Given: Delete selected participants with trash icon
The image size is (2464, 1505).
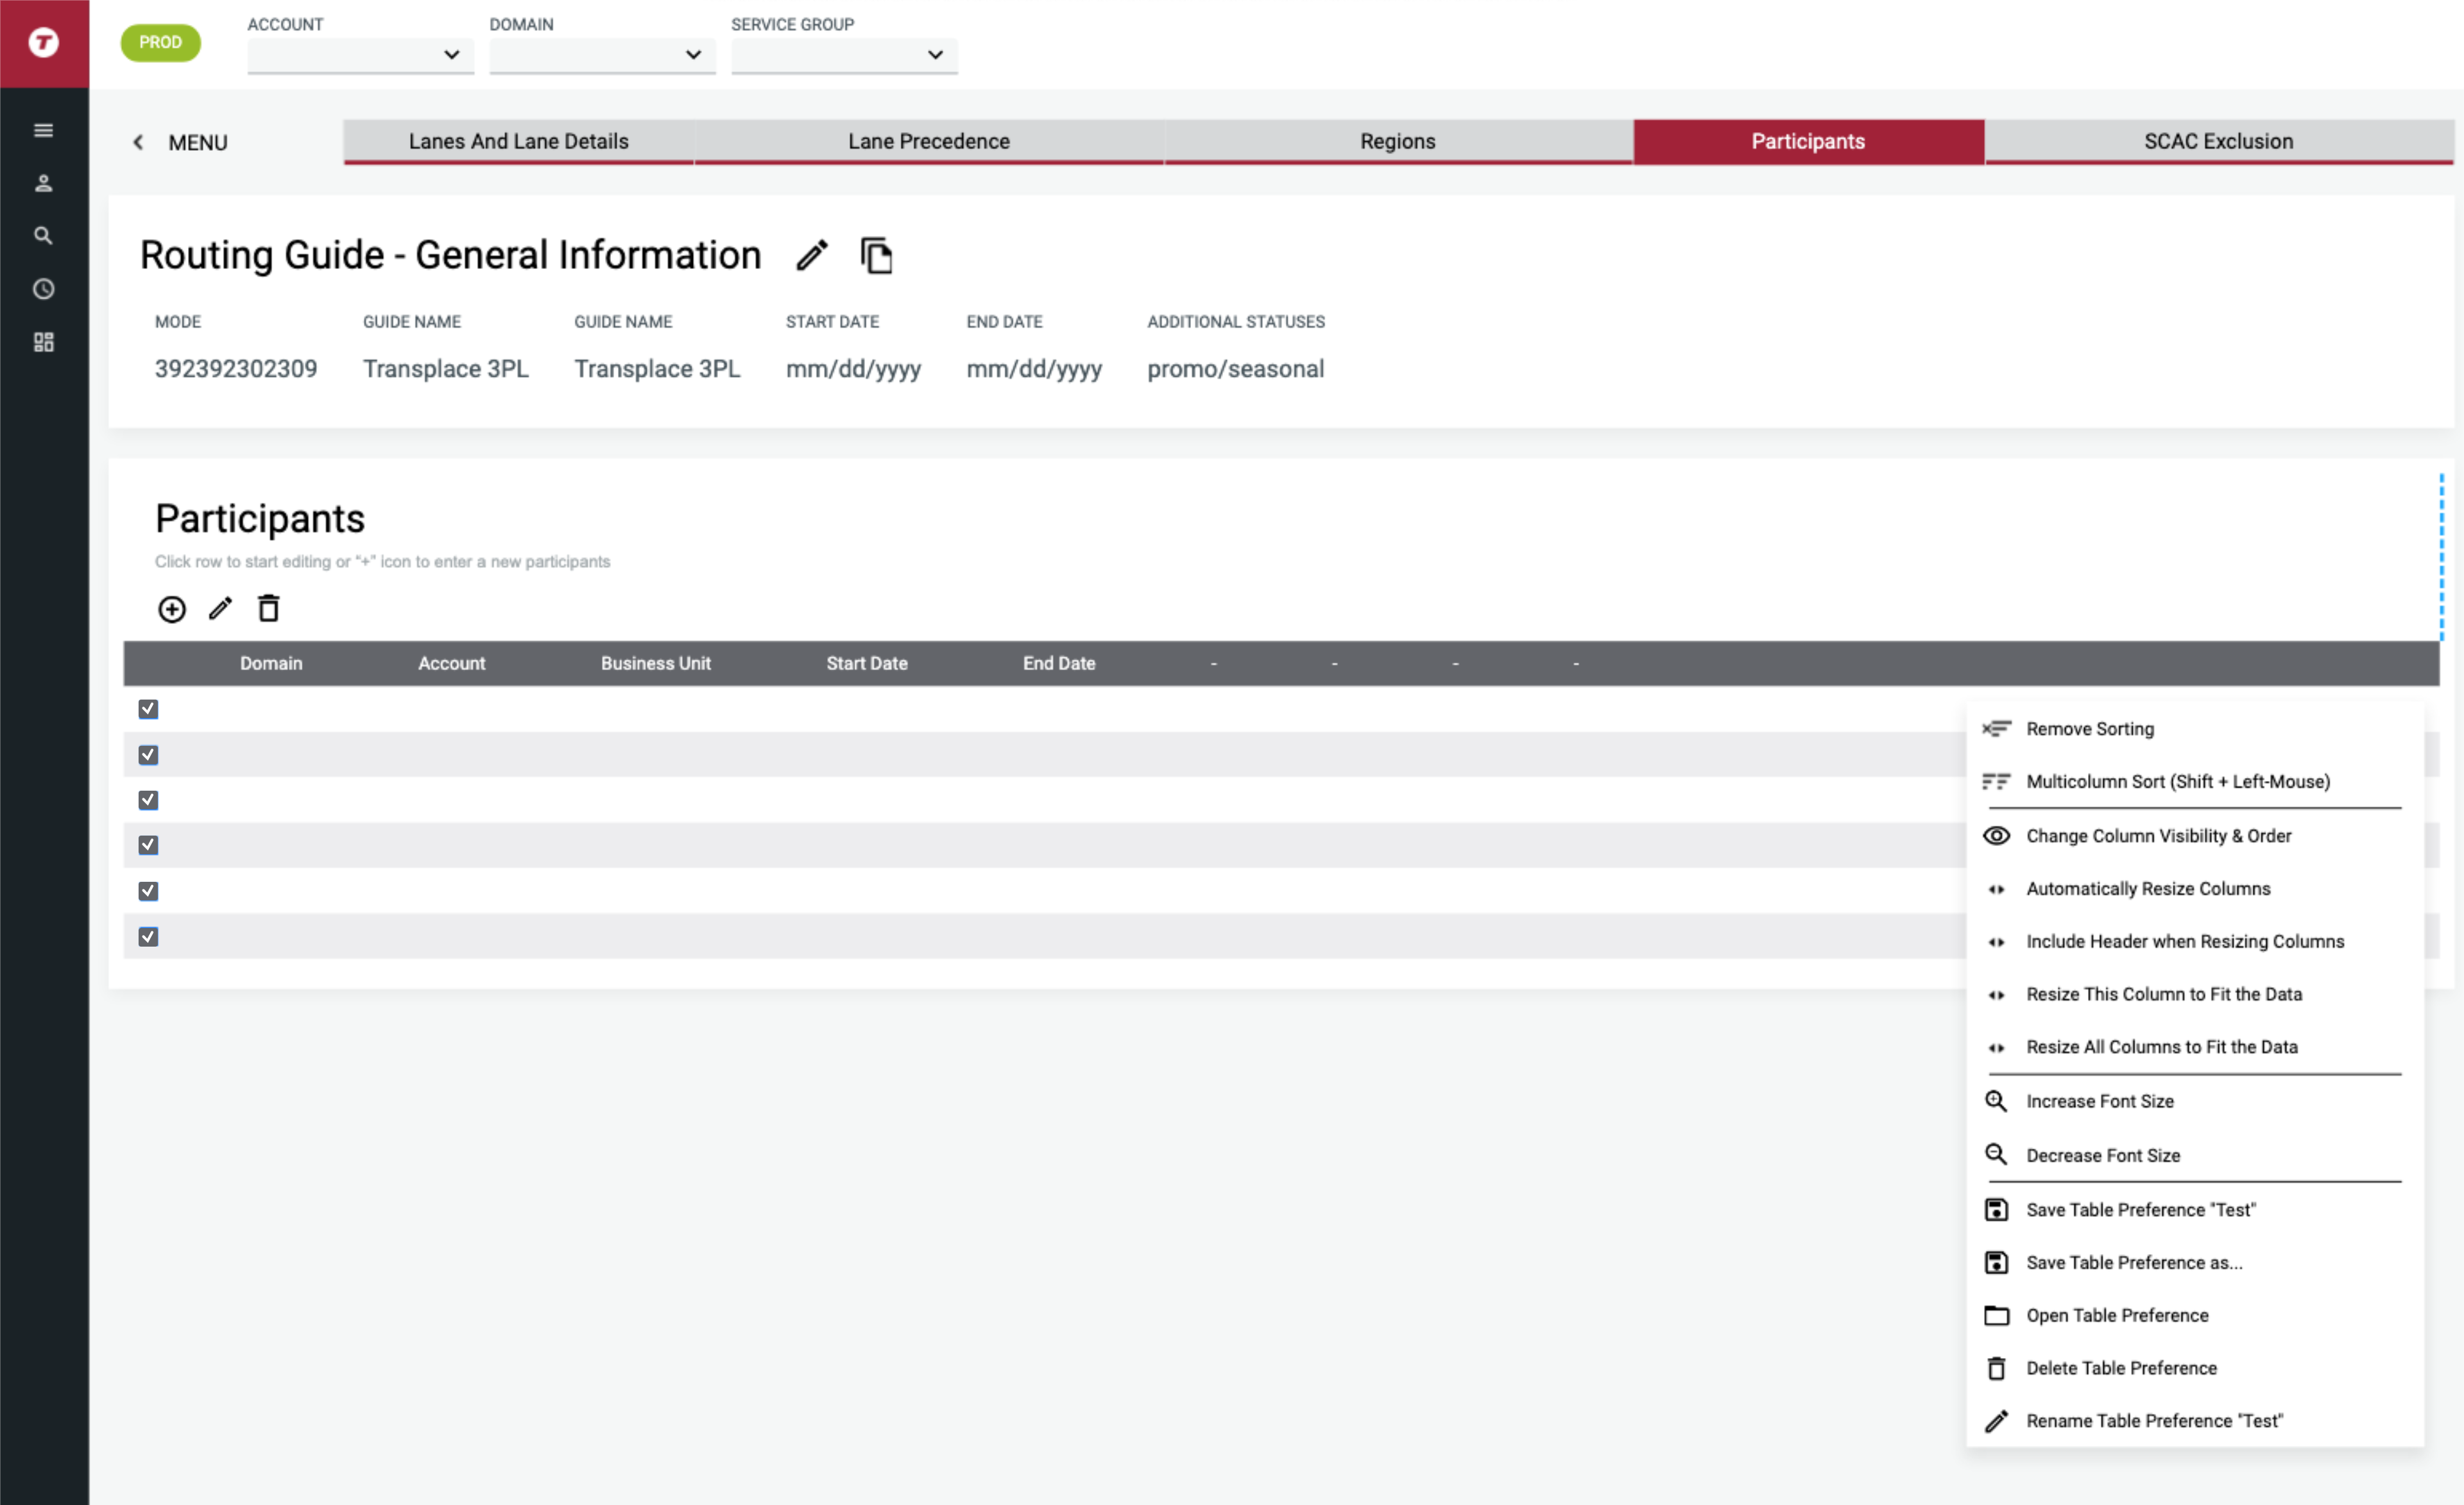Looking at the screenshot, I should click(268, 608).
